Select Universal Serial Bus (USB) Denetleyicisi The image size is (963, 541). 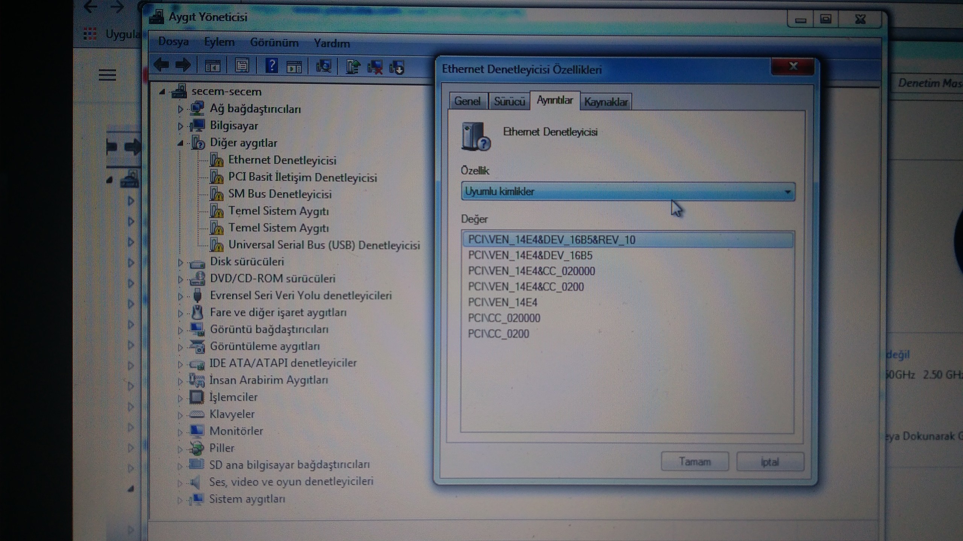pyautogui.click(x=324, y=245)
